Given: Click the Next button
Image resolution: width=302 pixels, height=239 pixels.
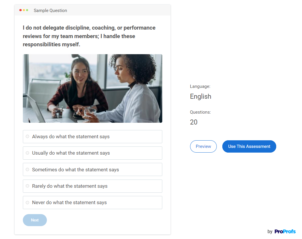Looking at the screenshot, I should (35, 220).
